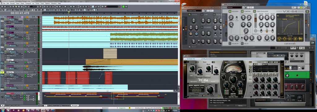Enable the DOUBLER module in VX-64
Viewport: 317px width, 112px height.
tap(230, 44)
